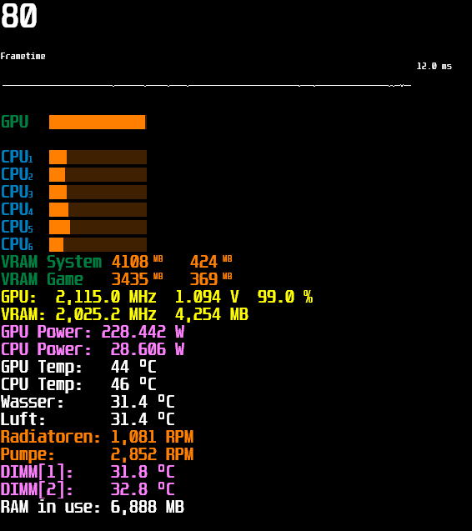The width and height of the screenshot is (472, 531).
Task: Click the VRAM System label
Action: [52, 262]
